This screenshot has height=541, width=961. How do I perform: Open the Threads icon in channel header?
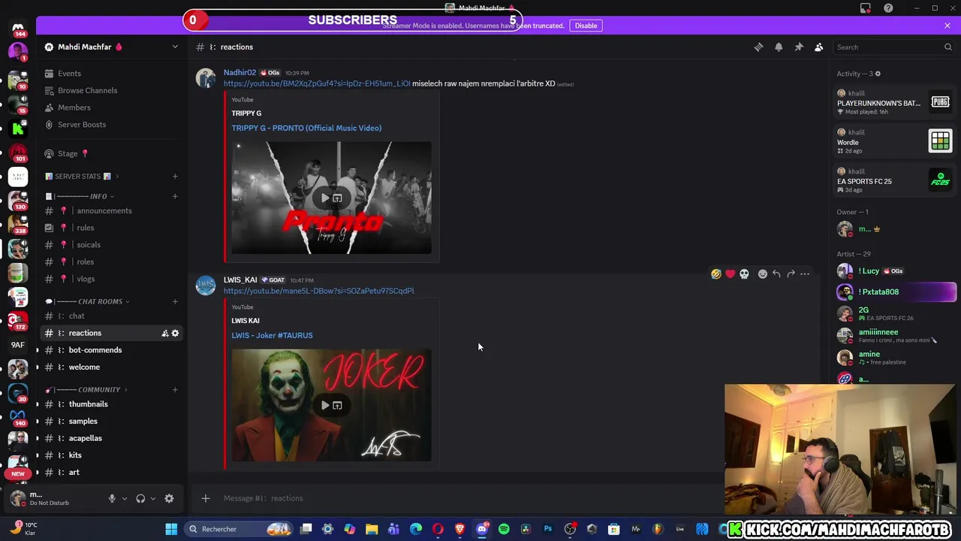click(x=758, y=47)
